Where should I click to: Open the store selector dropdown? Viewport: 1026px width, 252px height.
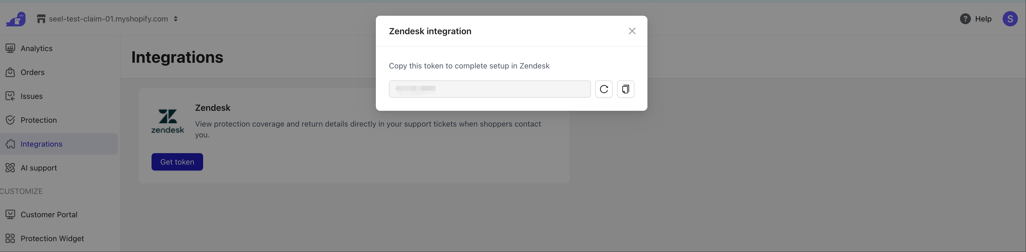pyautogui.click(x=176, y=19)
